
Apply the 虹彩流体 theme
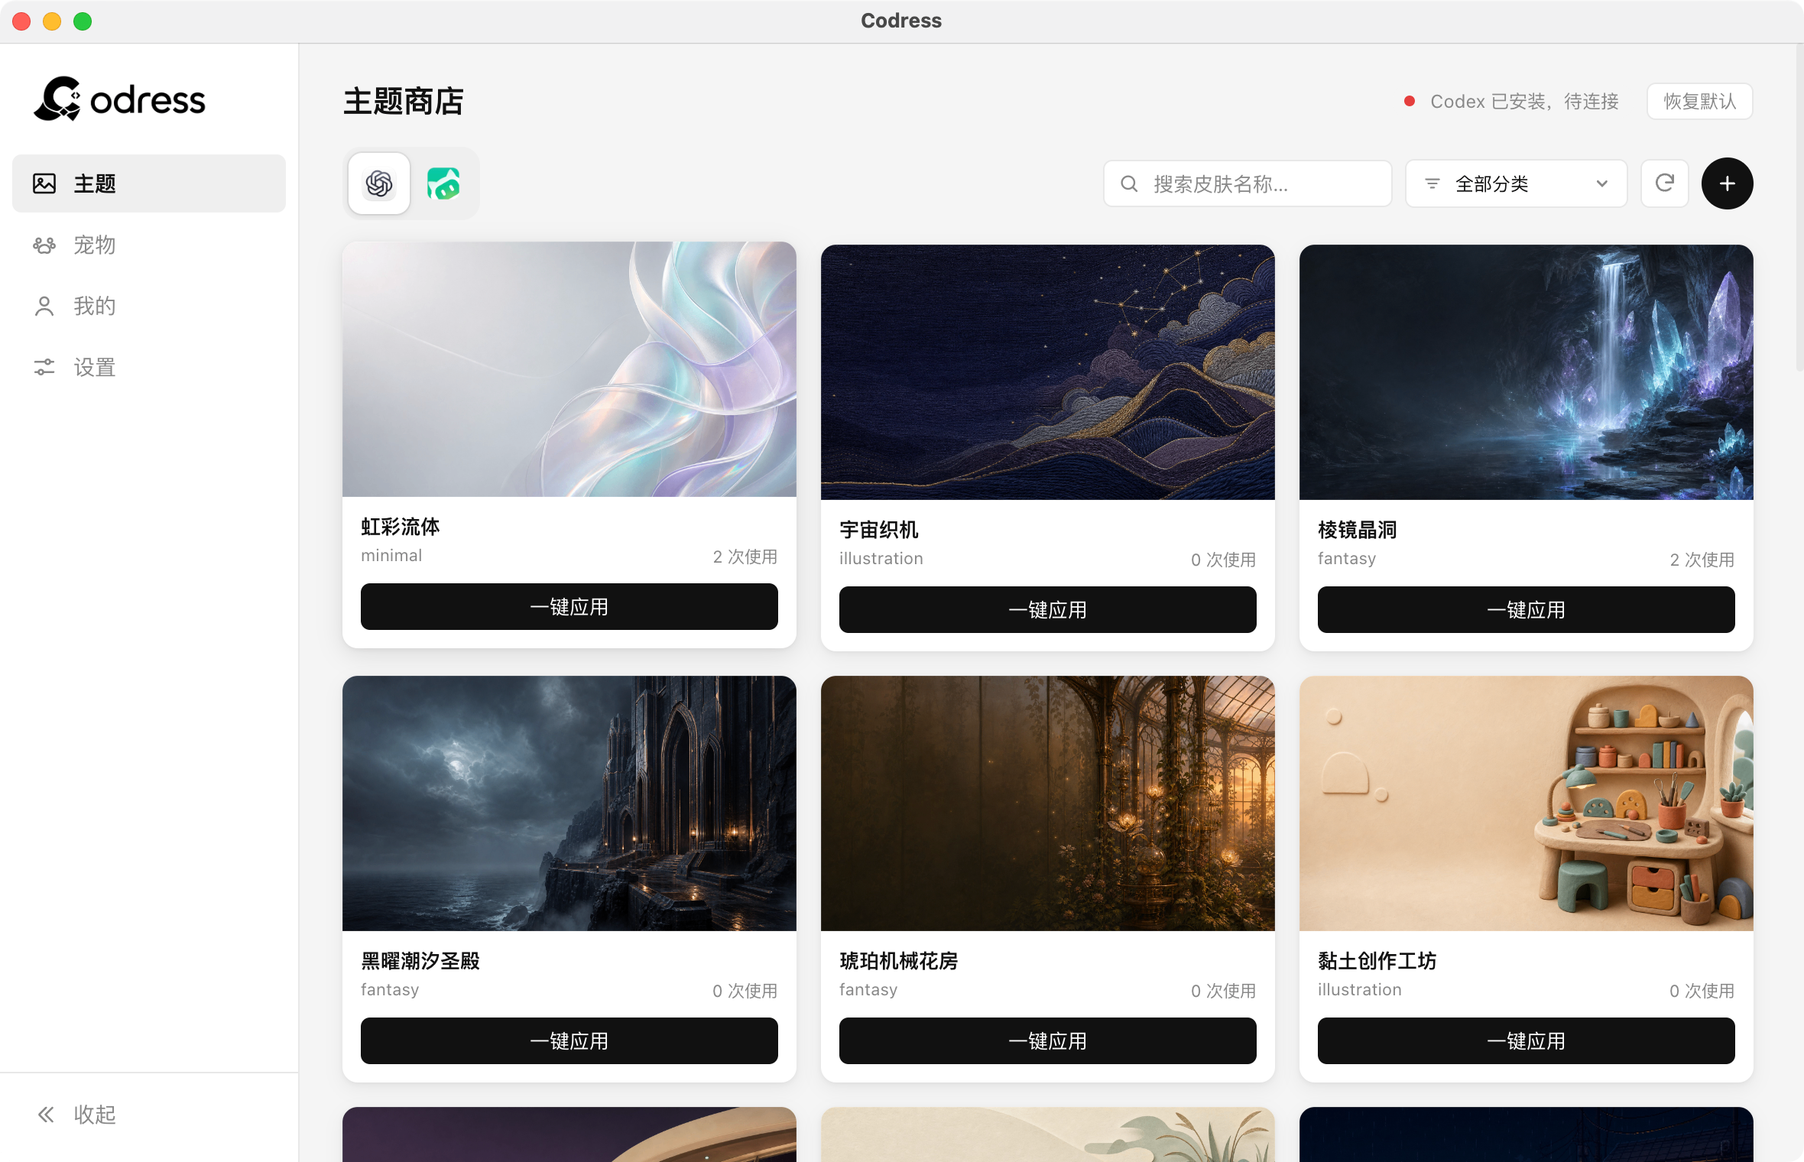coord(569,607)
